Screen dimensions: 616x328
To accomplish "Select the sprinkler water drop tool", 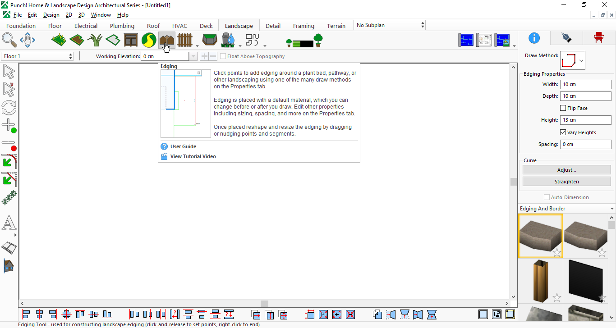I will (228, 40).
